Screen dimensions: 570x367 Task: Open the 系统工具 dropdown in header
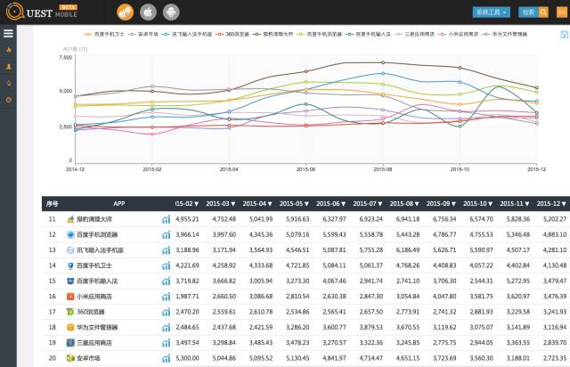click(x=491, y=12)
